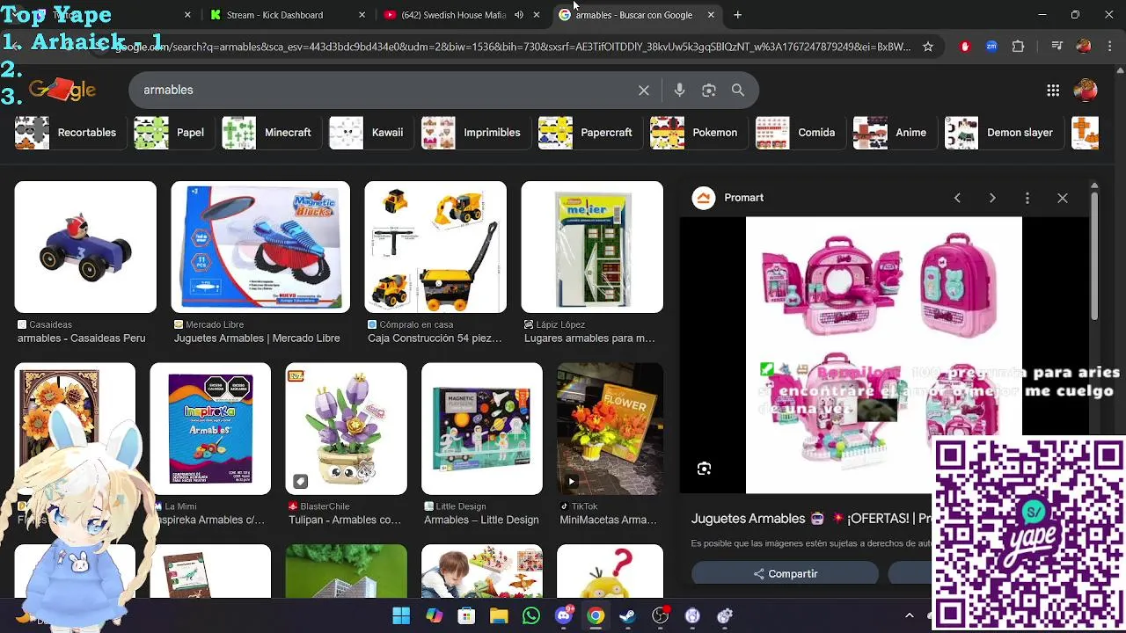This screenshot has width=1126, height=633.
Task: Open WhatsApp from the taskbar
Action: (x=531, y=615)
